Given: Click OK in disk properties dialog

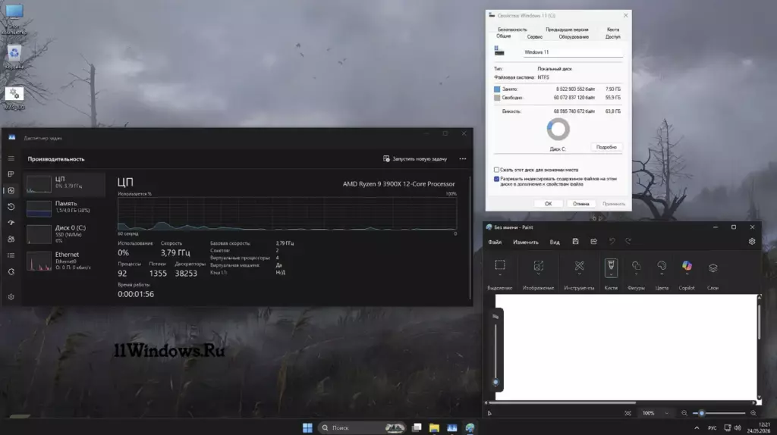Looking at the screenshot, I should (x=548, y=204).
